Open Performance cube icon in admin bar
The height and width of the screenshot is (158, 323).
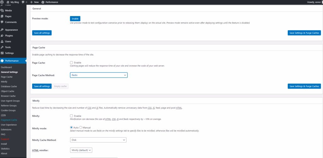click(x=43, y=2)
